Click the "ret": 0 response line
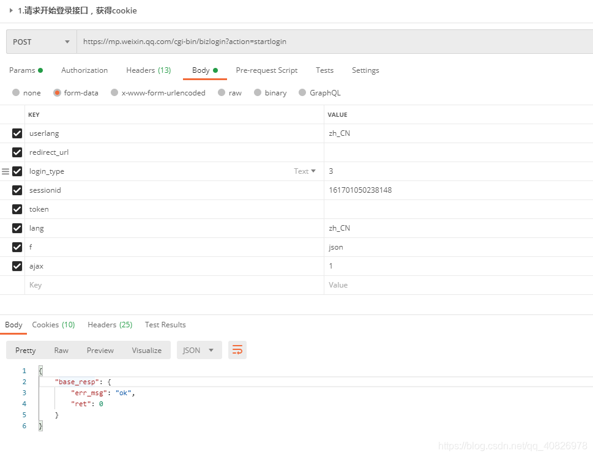This screenshot has height=457, width=593. pos(87,404)
